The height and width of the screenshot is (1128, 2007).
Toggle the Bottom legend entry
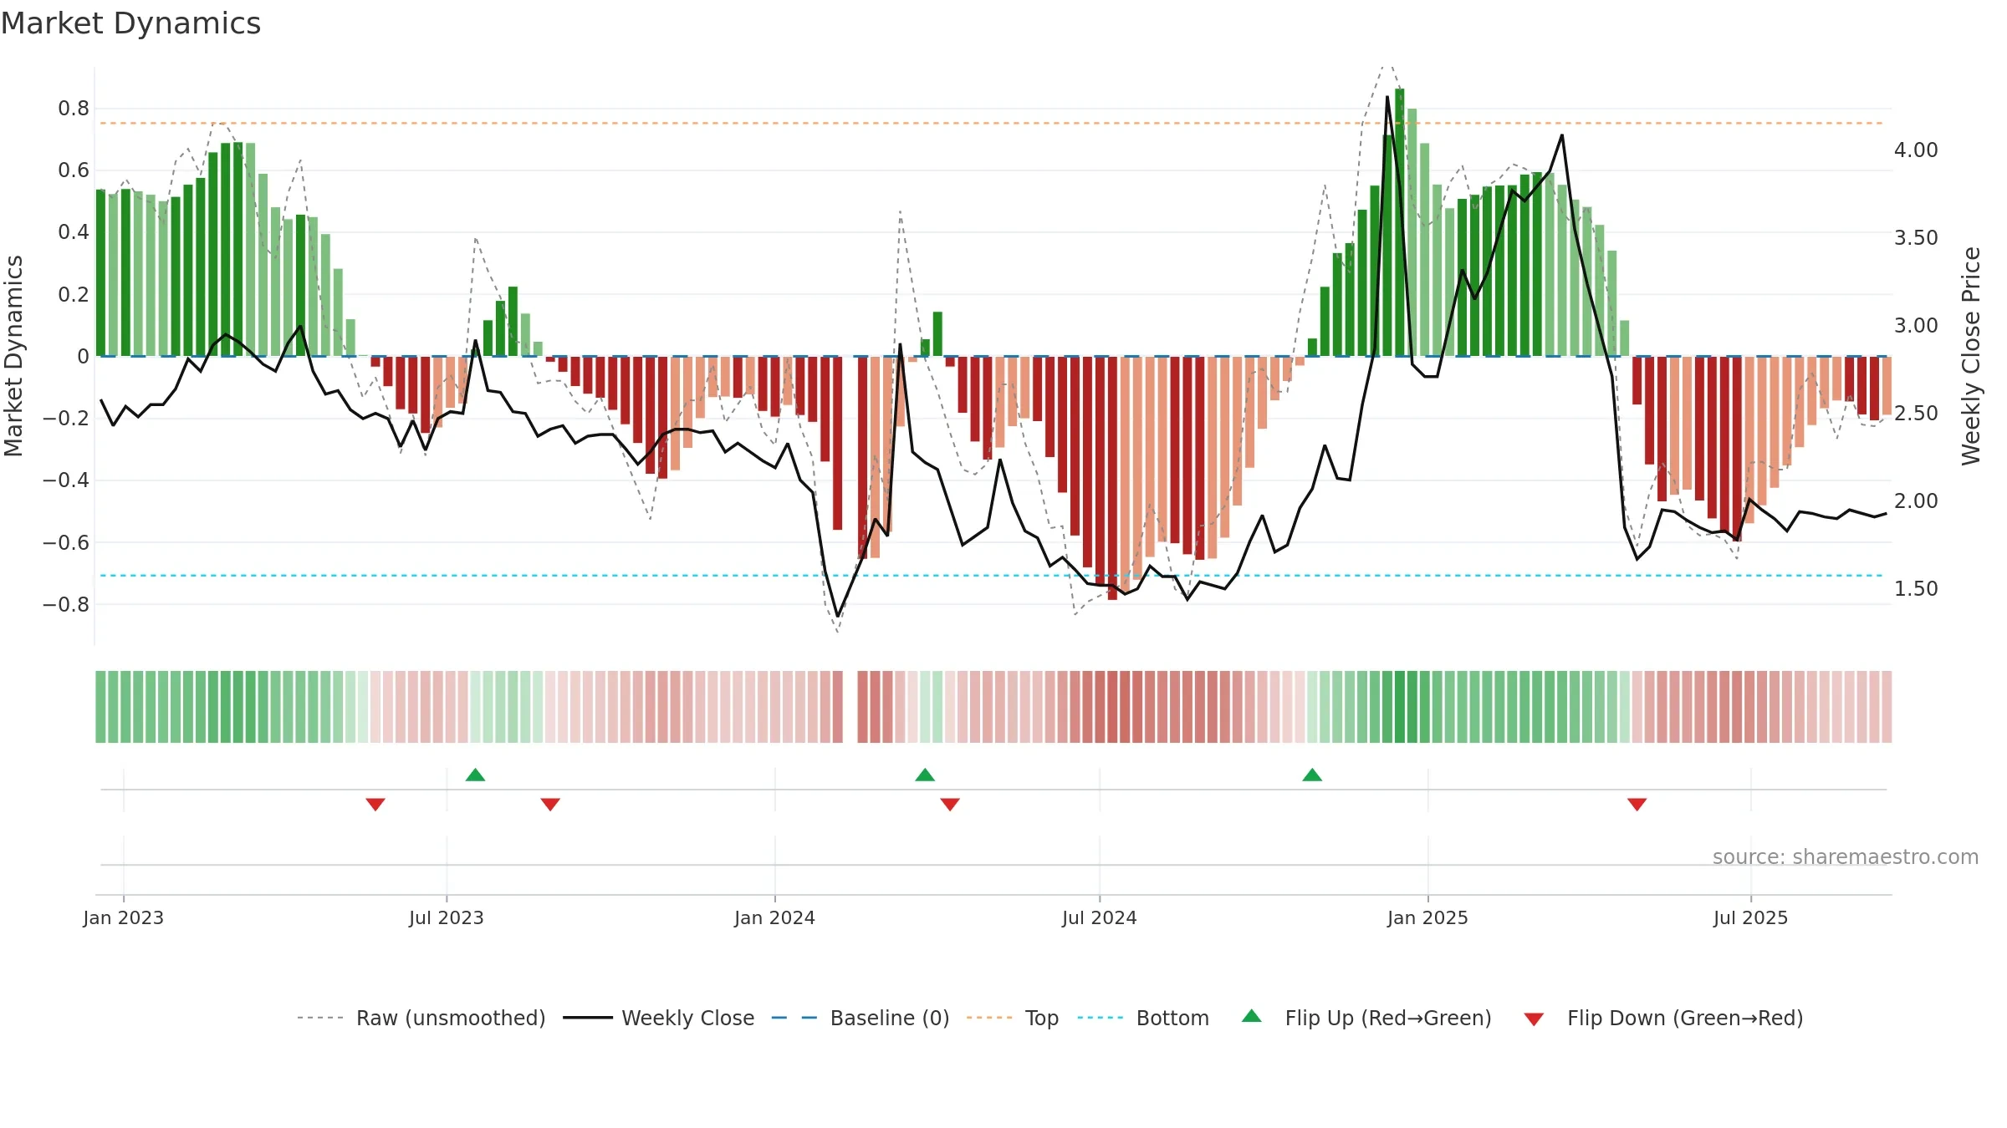coord(1172,1018)
